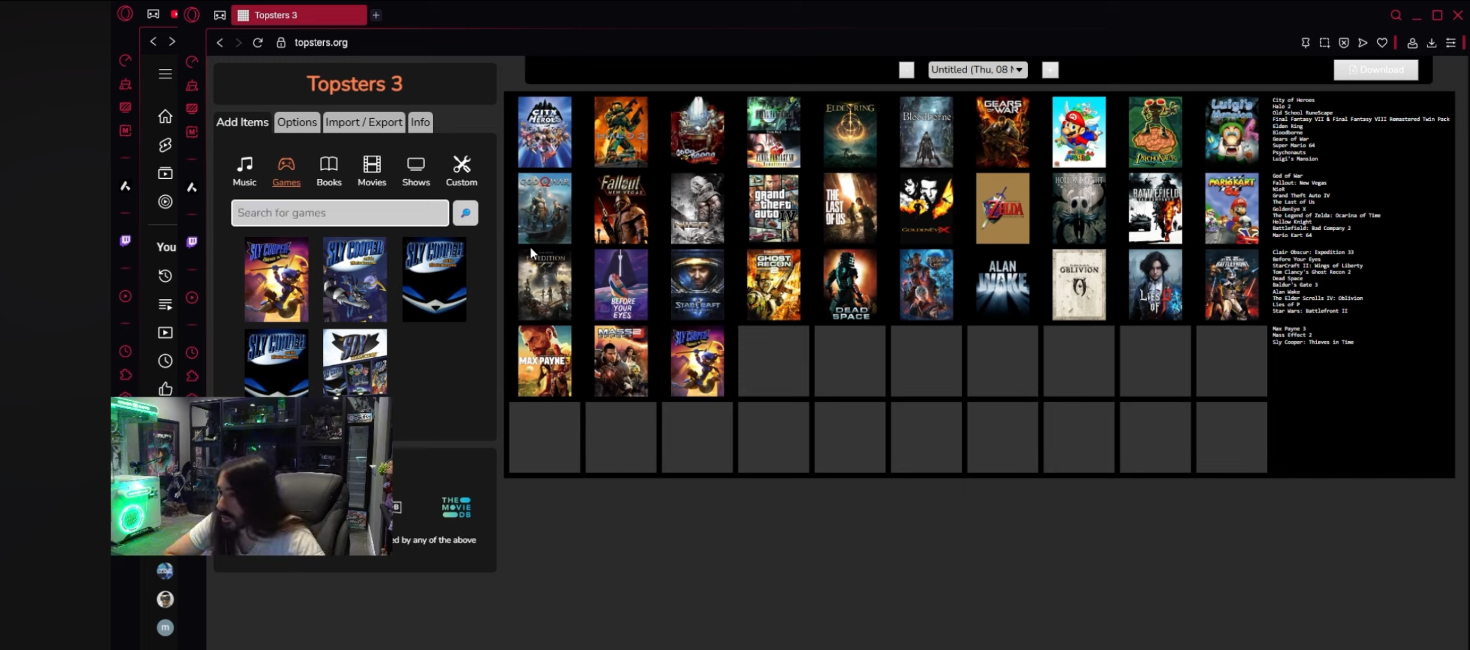The height and width of the screenshot is (650, 1470).
Task: Open the snapshot capture tool icon
Action: [x=1325, y=43]
